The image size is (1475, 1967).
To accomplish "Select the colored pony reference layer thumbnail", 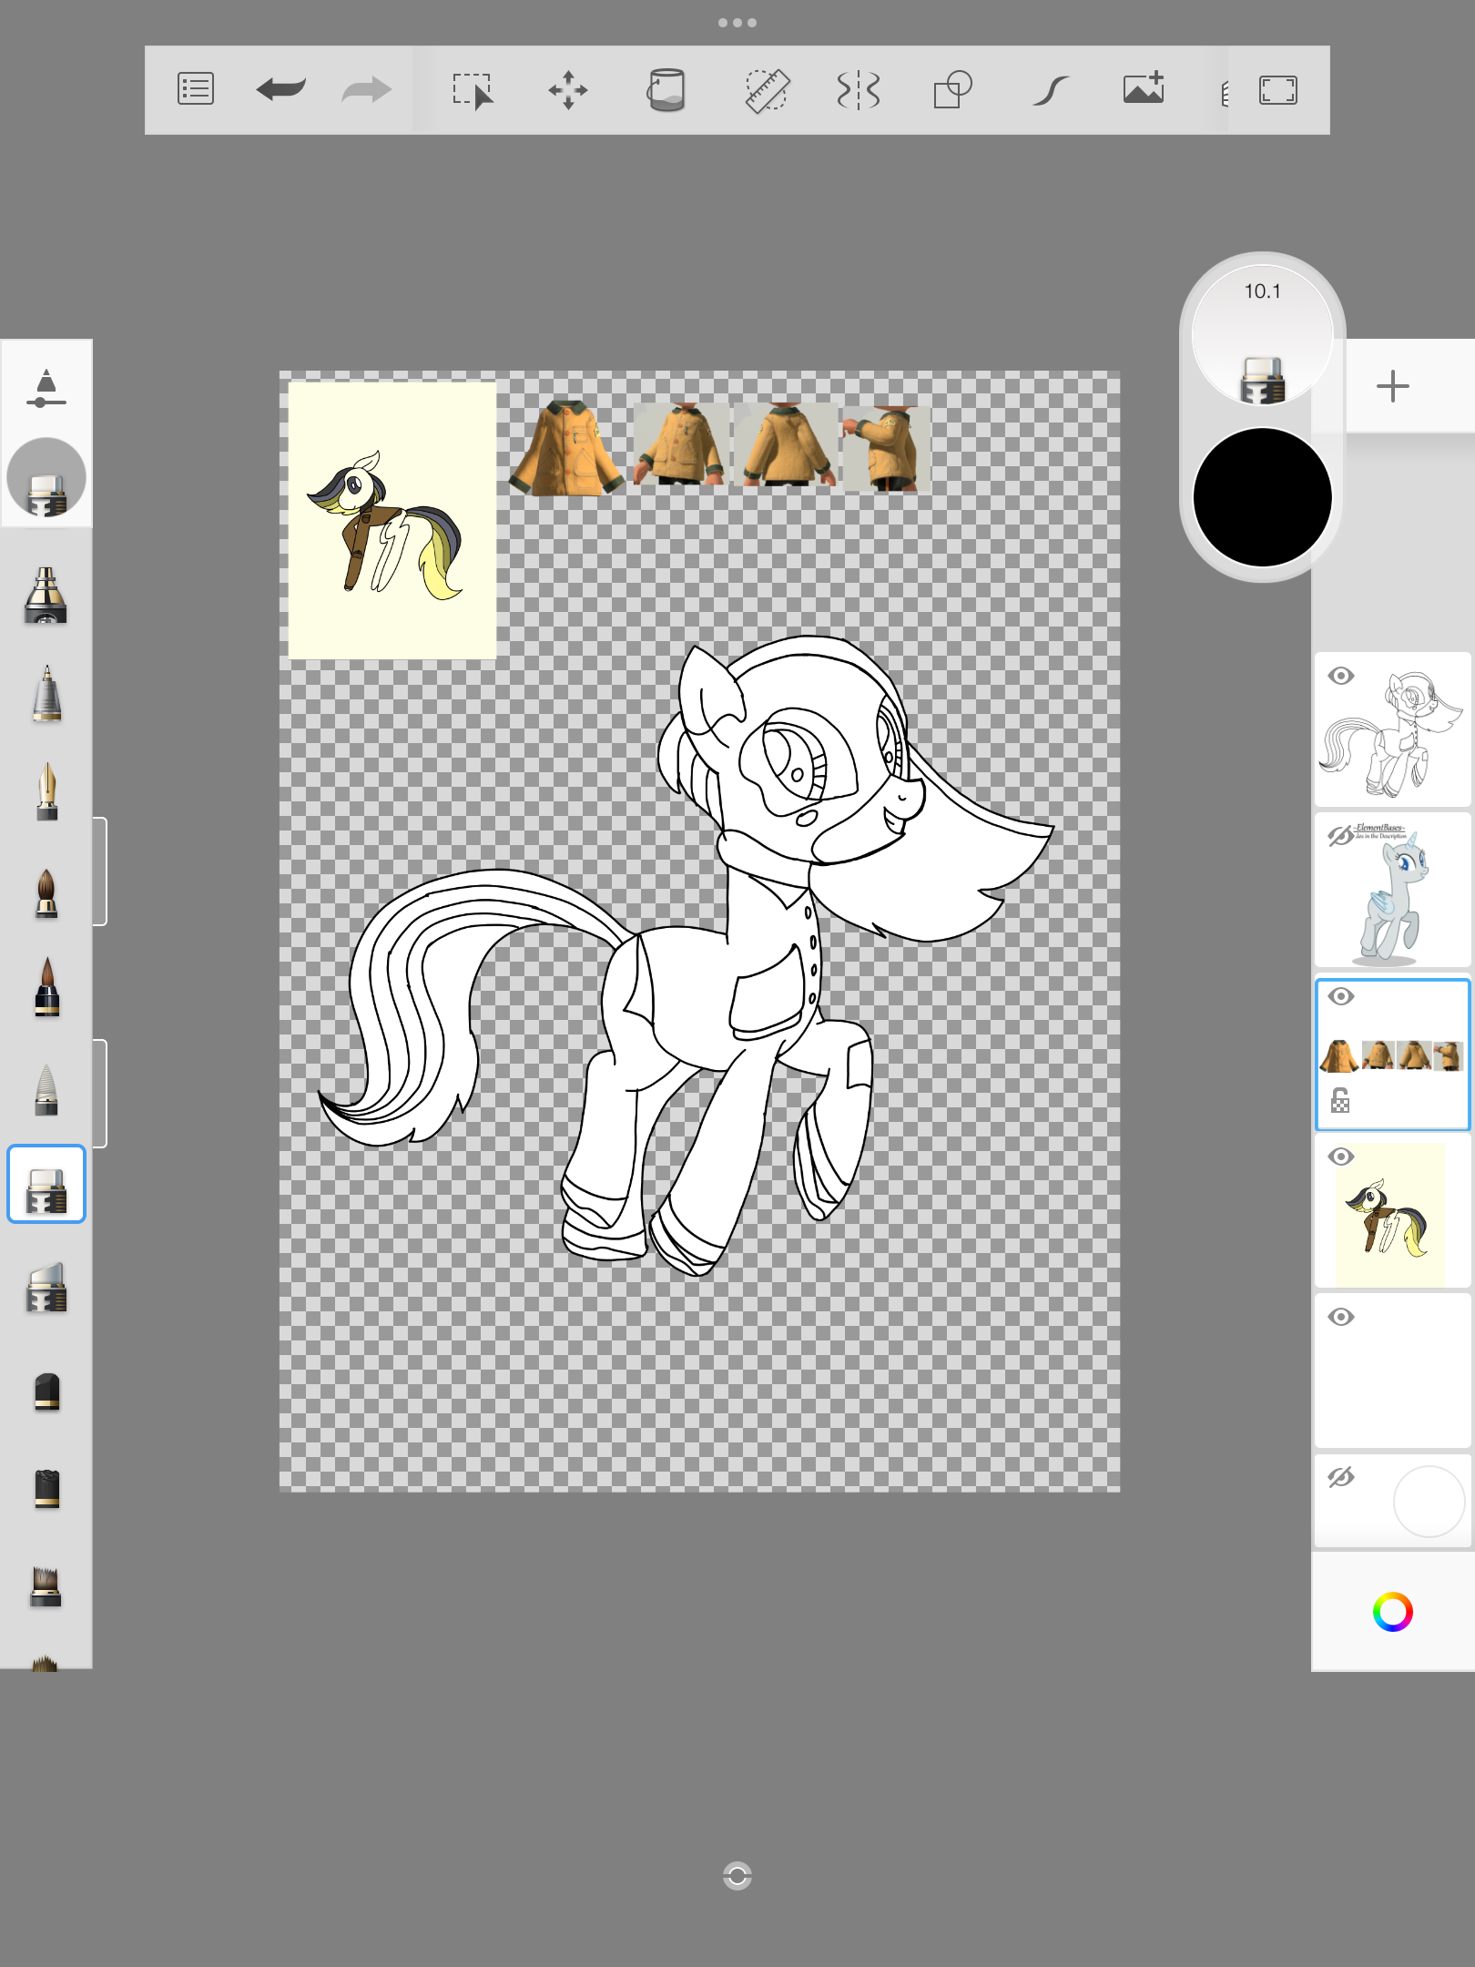I will coord(1393,1210).
